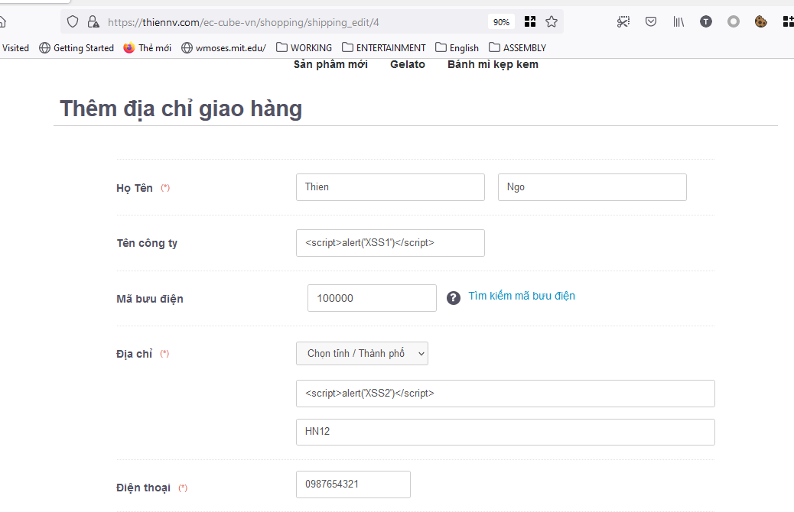Open the Gelato menu item
This screenshot has height=512, width=794.
coord(408,64)
